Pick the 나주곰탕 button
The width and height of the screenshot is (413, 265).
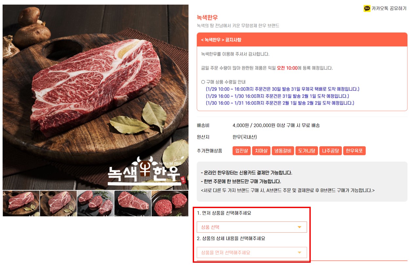[330, 151]
